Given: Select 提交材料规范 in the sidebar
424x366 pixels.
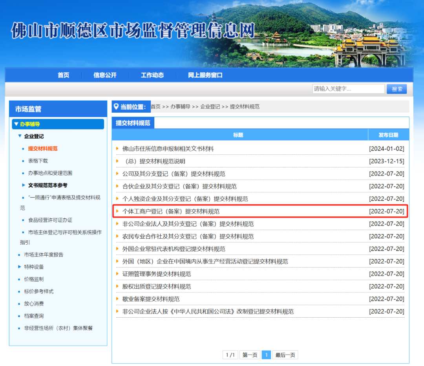Looking at the screenshot, I should tap(43, 148).
